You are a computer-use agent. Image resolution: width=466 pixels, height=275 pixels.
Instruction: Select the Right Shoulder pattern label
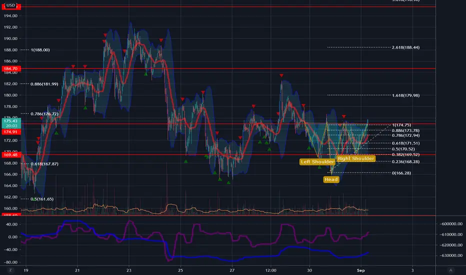click(x=355, y=158)
